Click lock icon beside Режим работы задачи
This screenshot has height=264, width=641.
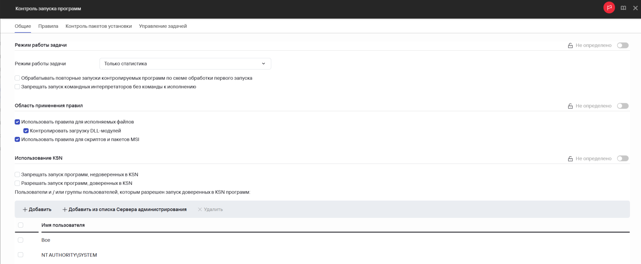coord(570,45)
